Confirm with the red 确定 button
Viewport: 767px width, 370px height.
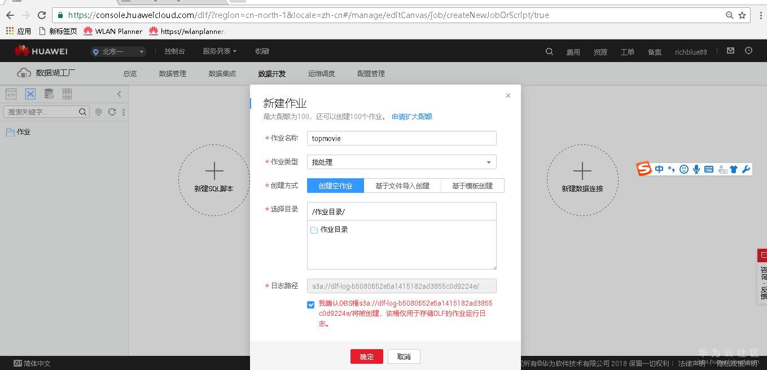(367, 356)
